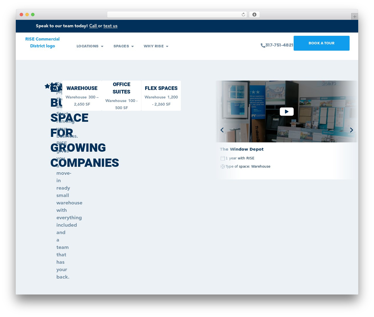Expand the Why RISE dropdown arrow

[167, 46]
